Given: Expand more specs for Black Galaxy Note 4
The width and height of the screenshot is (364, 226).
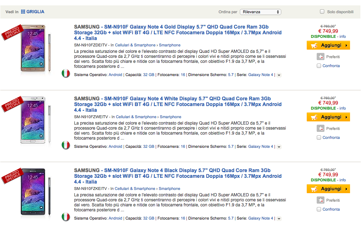Looking at the screenshot, I should point(279,219).
